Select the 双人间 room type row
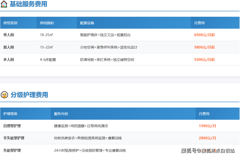 pos(9,47)
